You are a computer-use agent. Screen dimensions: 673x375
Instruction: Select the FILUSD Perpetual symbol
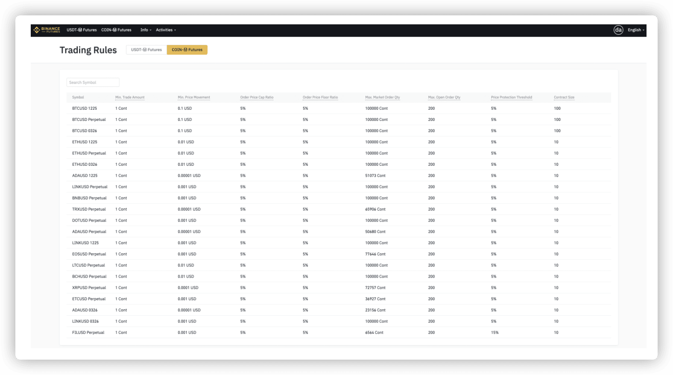[88, 332]
